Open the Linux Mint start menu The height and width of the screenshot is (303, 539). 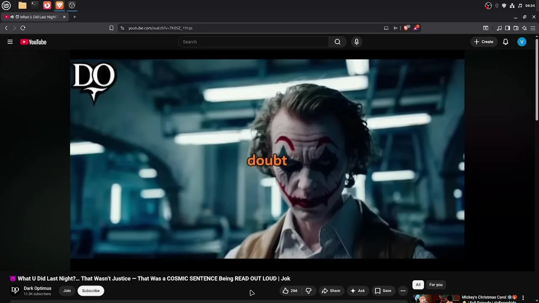click(6, 5)
